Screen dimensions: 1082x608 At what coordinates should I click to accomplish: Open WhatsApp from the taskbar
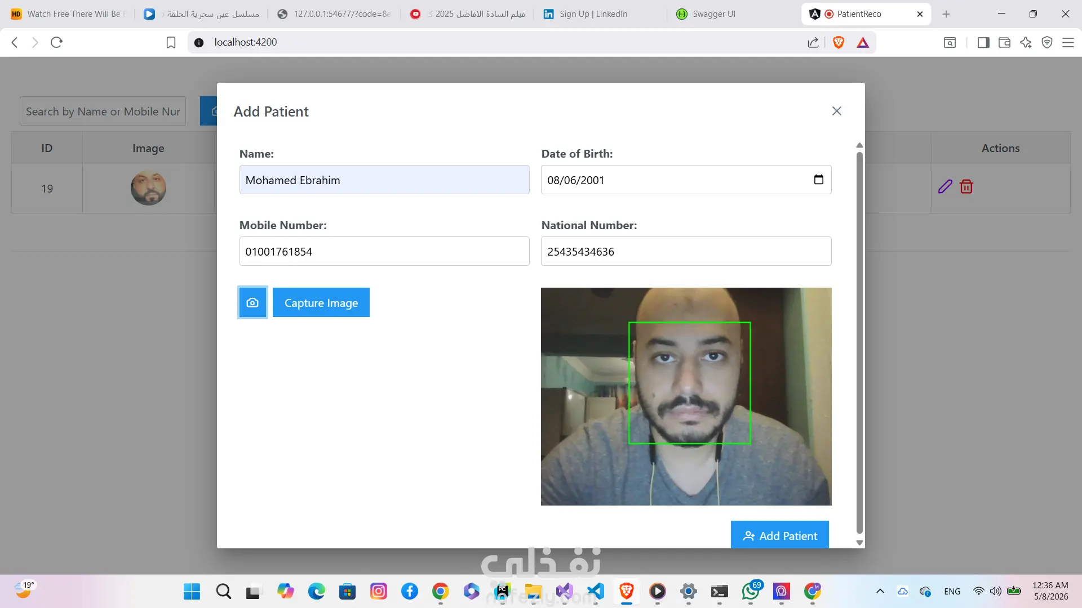751,591
